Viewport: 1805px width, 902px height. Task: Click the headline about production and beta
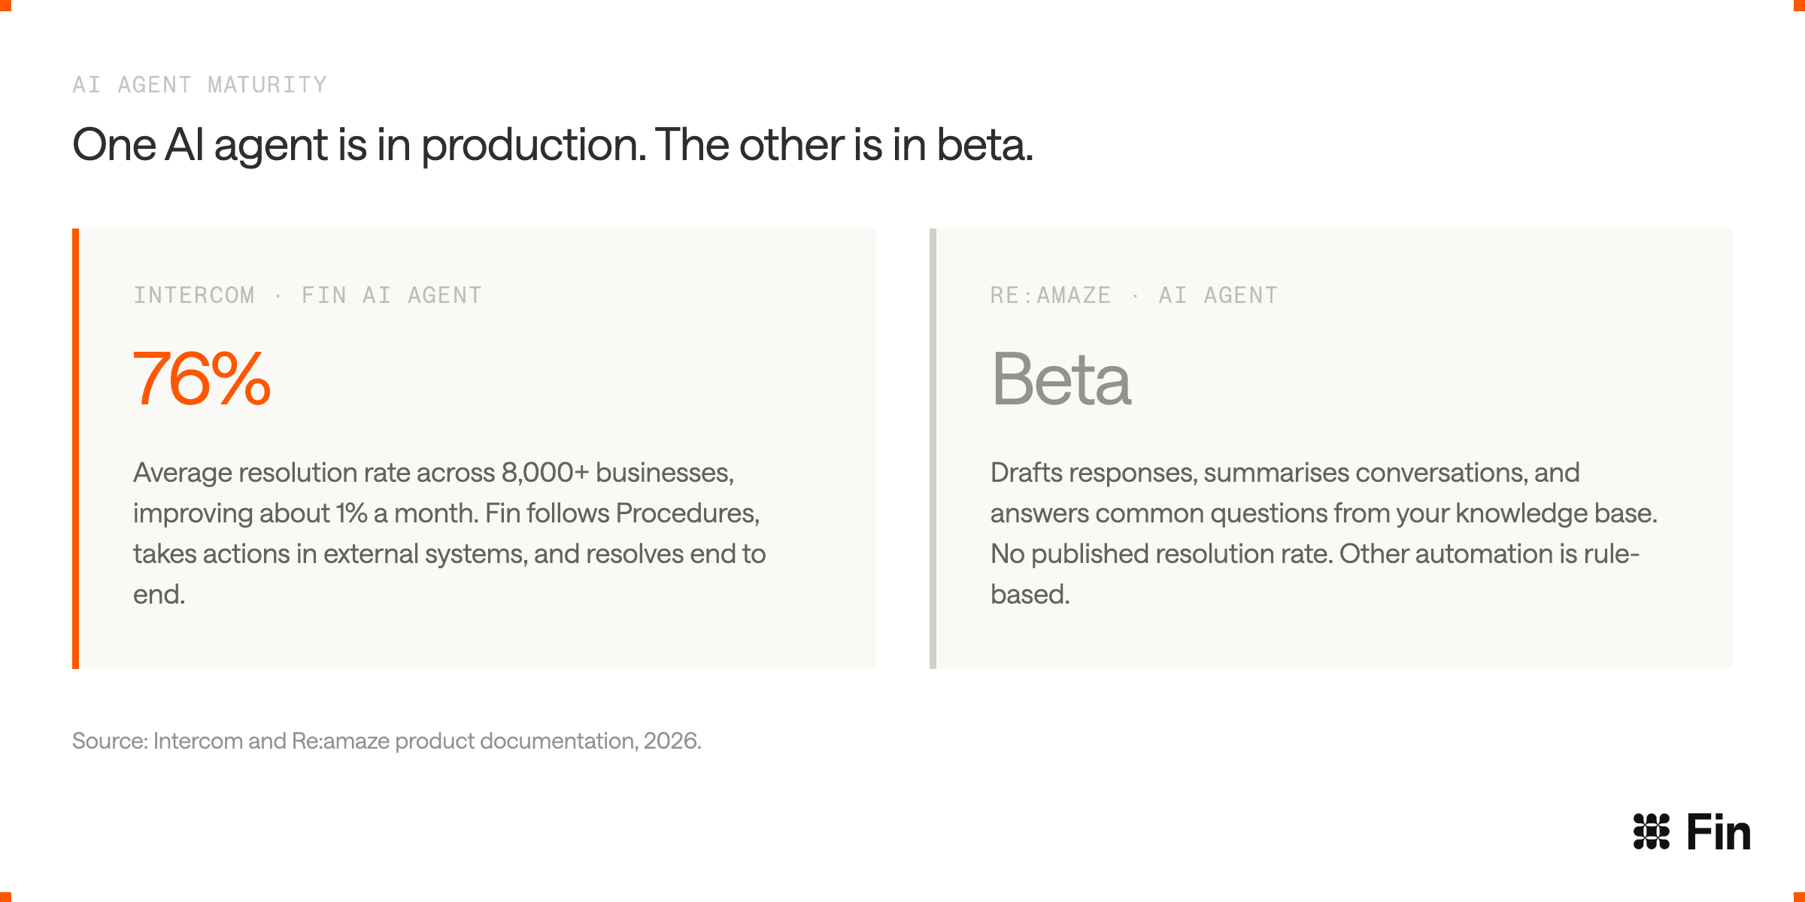tap(553, 144)
